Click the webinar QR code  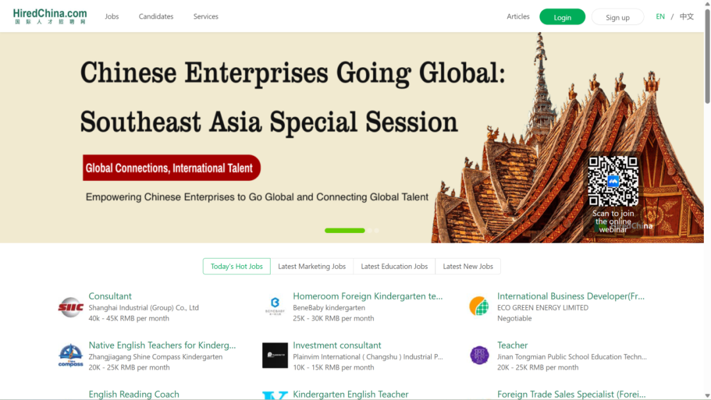[613, 181]
